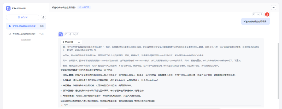Expand the 引用 citations section
The image size is (282, 109).
point(64,105)
